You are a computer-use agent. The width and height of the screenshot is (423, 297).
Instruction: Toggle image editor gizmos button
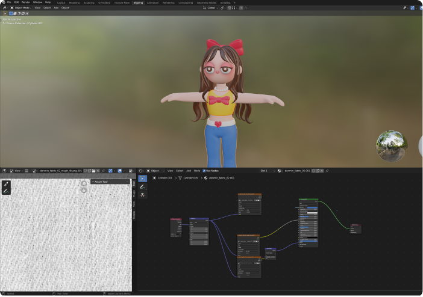[110, 171]
